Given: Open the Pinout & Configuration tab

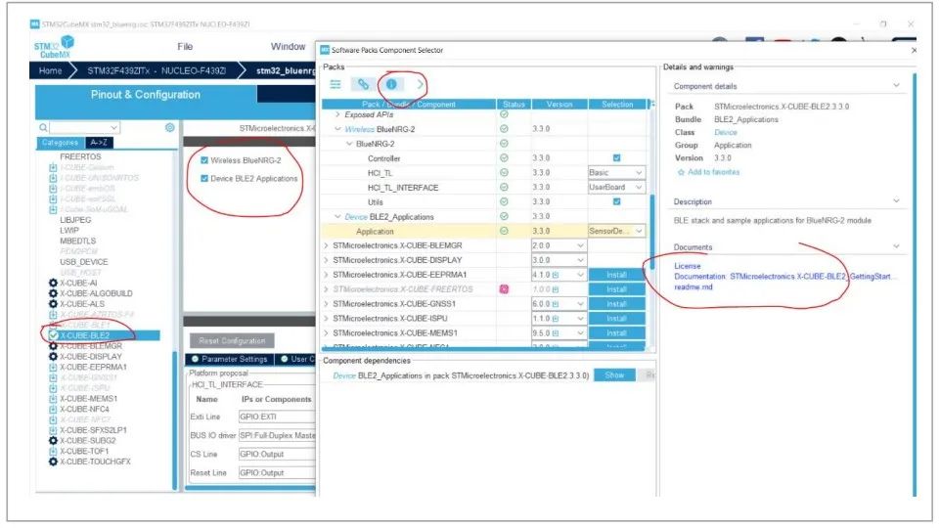Looking at the screenshot, I should 146,95.
